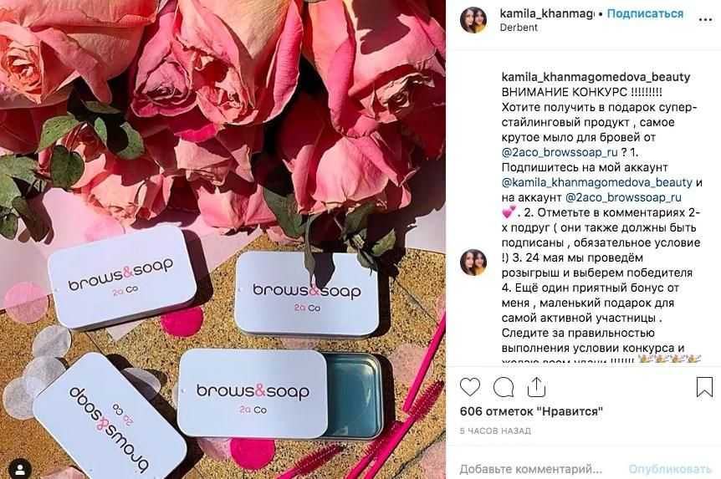Open comments via the speech bubble icon
Image resolution: width=721 pixels, height=479 pixels.
pyautogui.click(x=504, y=388)
